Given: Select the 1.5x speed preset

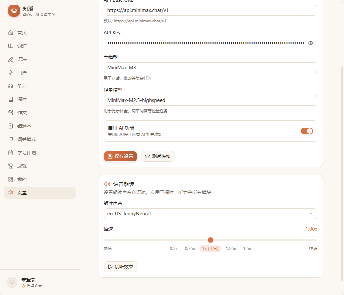Looking at the screenshot, I should click(247, 249).
